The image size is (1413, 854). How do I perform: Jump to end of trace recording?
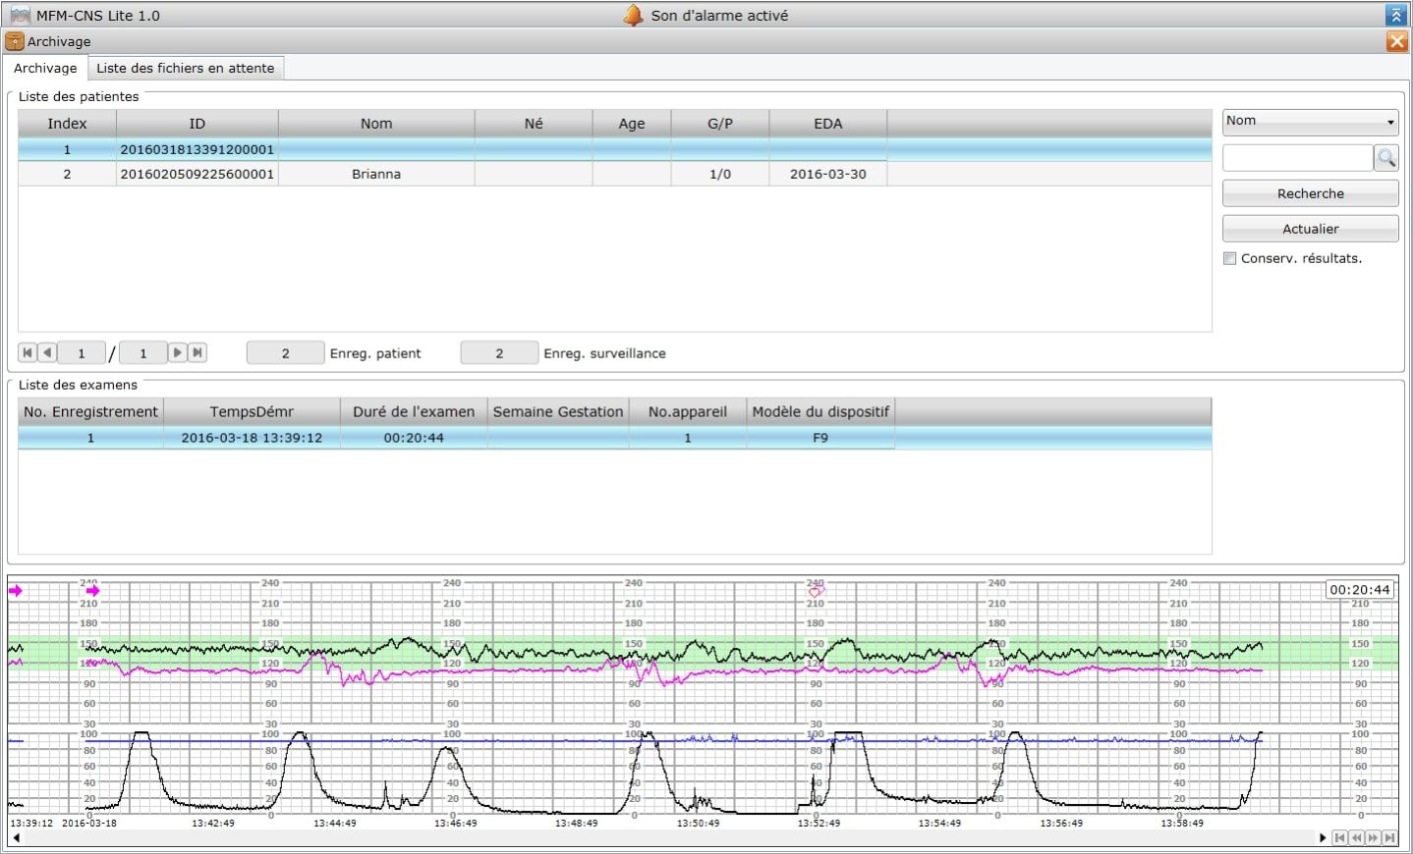[x=1389, y=837]
